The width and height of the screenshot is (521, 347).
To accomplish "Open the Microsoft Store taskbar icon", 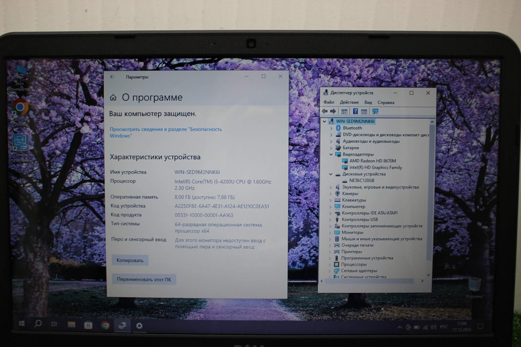I will [x=88, y=325].
